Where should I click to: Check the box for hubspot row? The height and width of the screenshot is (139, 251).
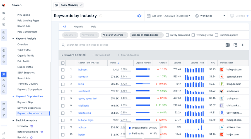pos(63,70)
